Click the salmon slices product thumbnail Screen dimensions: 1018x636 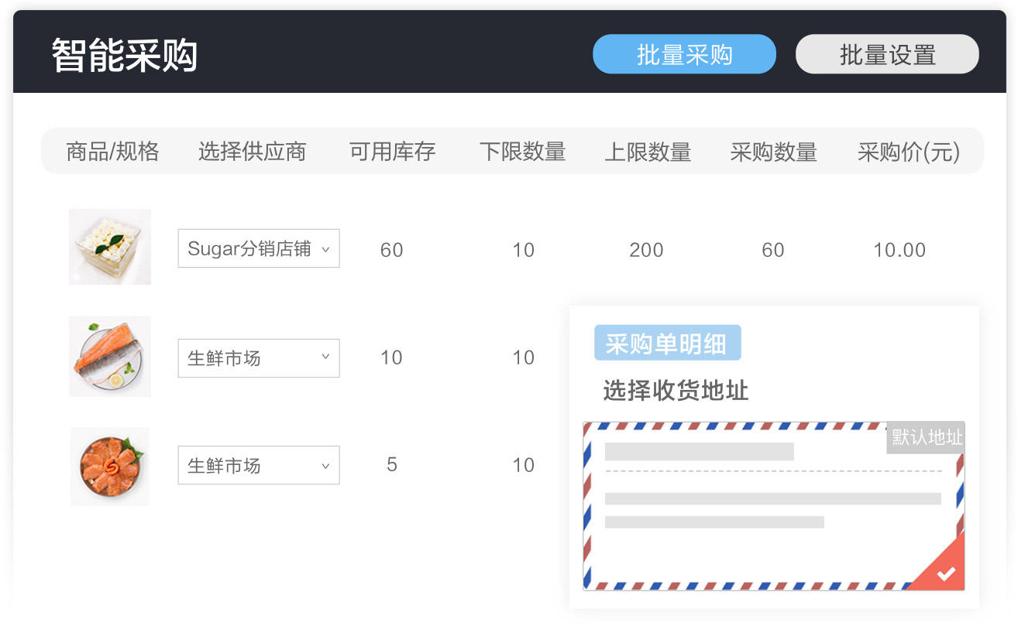coord(109,466)
